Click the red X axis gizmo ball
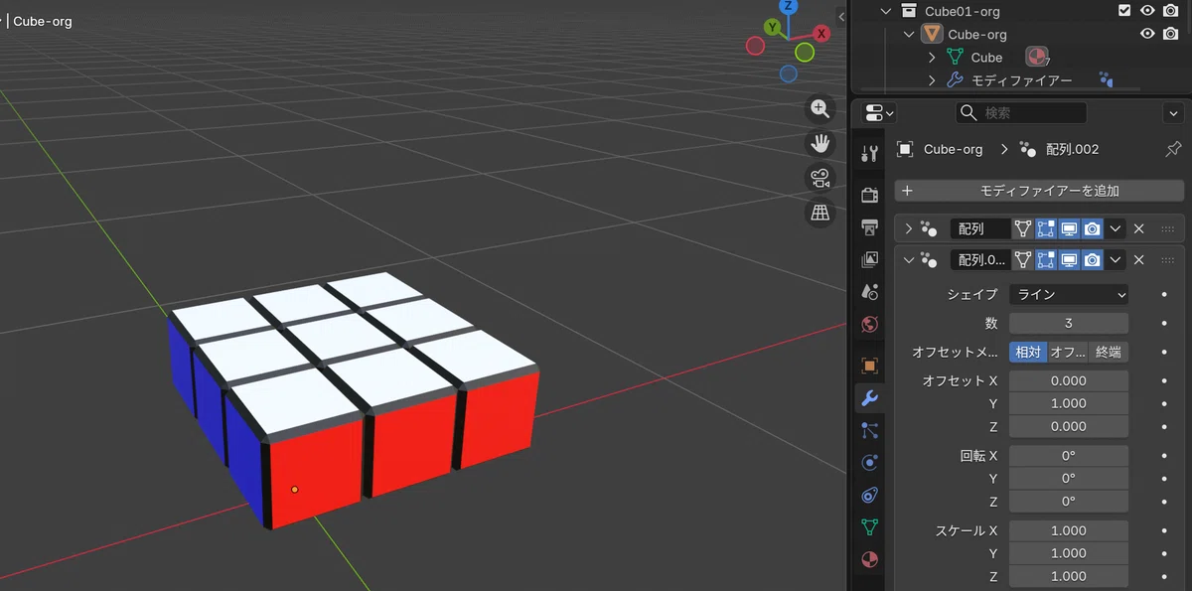The image size is (1192, 591). coord(821,34)
